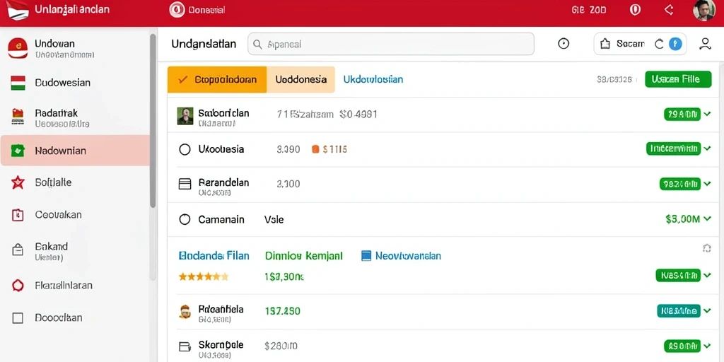Click the five-star rating control
724x362 pixels.
tap(203, 277)
